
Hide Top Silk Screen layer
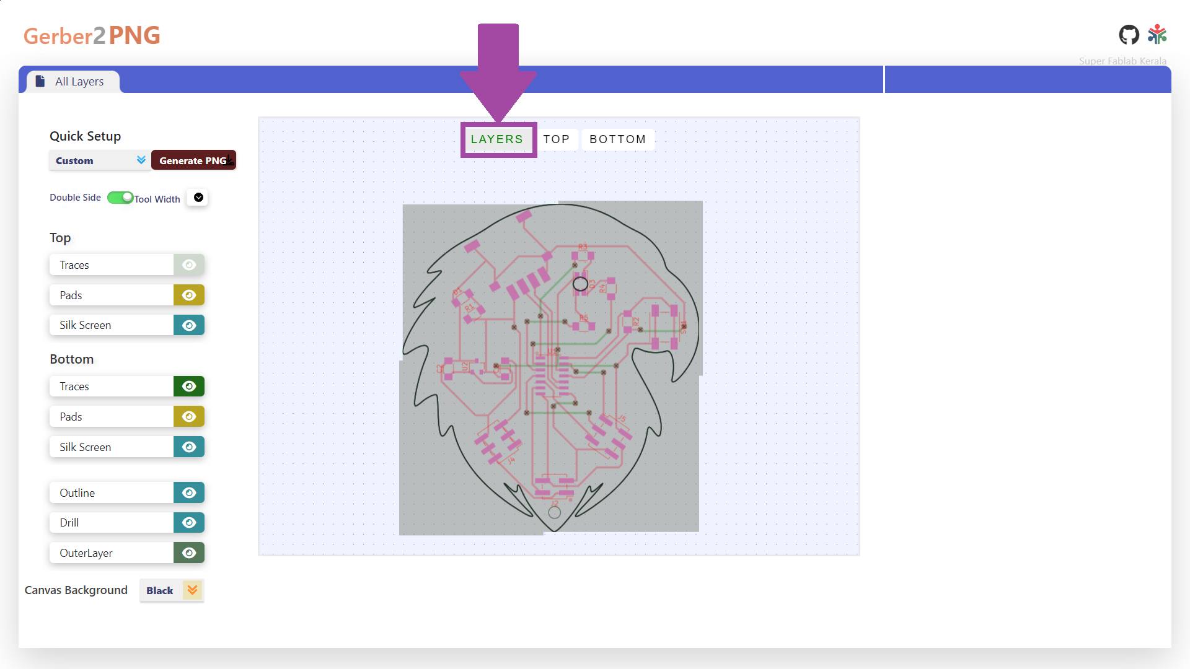(x=189, y=325)
